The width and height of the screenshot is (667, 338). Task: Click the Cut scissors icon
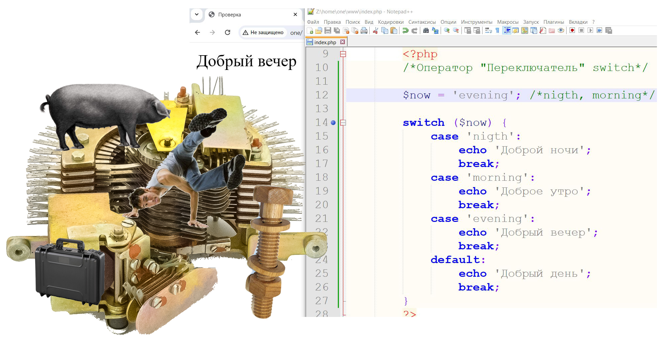pos(375,31)
